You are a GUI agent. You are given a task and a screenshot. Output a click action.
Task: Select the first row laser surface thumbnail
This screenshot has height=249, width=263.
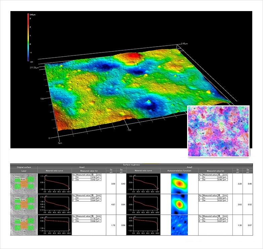coord(24,184)
